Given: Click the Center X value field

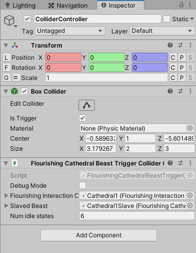Looking at the screenshot, I should (101, 139).
